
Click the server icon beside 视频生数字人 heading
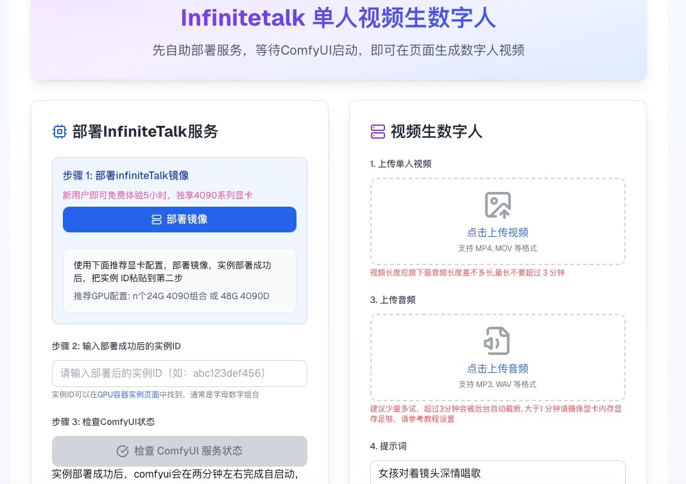pos(378,132)
